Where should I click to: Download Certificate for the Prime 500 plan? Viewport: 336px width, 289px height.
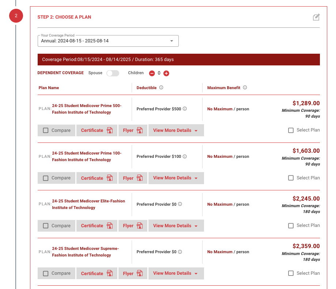click(97, 130)
